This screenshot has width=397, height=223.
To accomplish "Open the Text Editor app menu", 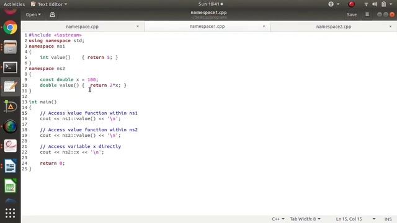I will point(49,4).
